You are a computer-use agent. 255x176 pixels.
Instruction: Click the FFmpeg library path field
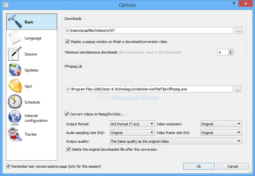[x=149, y=89]
